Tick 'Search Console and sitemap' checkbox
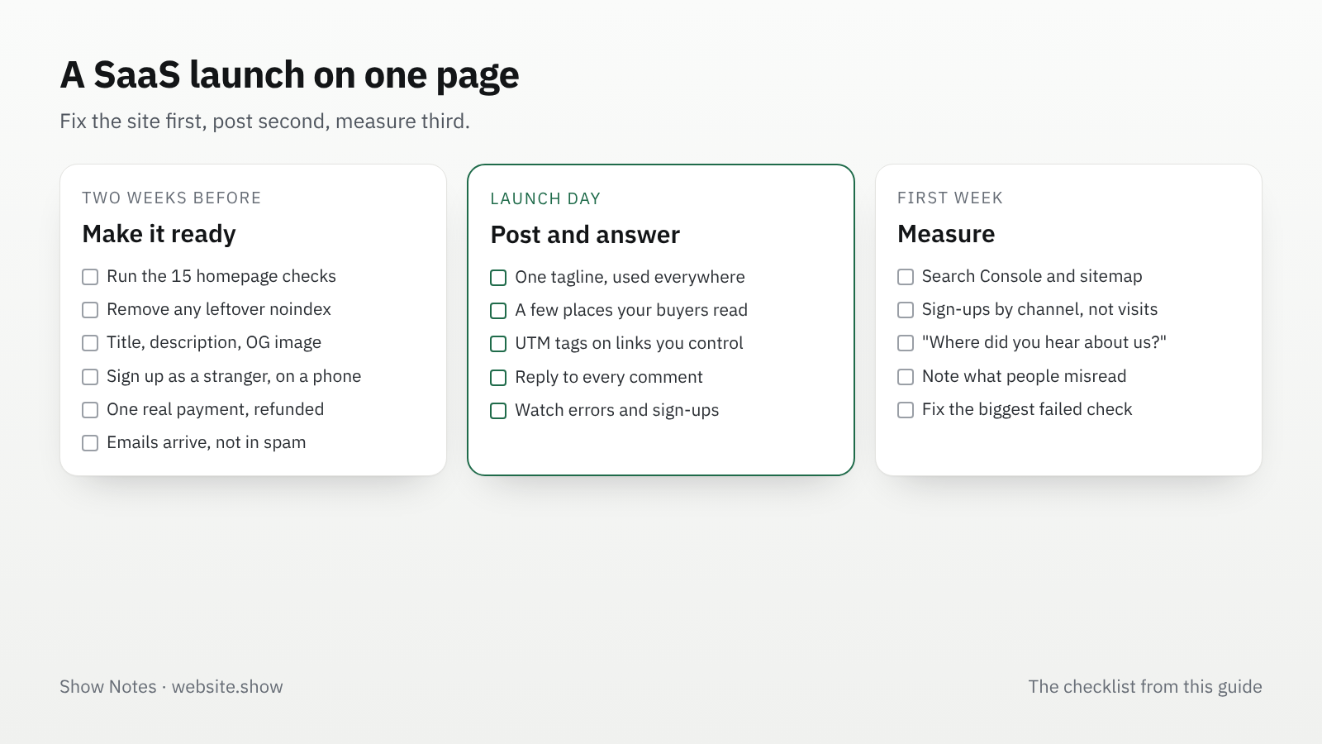 click(x=906, y=277)
